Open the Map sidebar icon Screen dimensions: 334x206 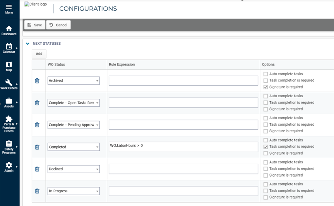(x=9, y=65)
